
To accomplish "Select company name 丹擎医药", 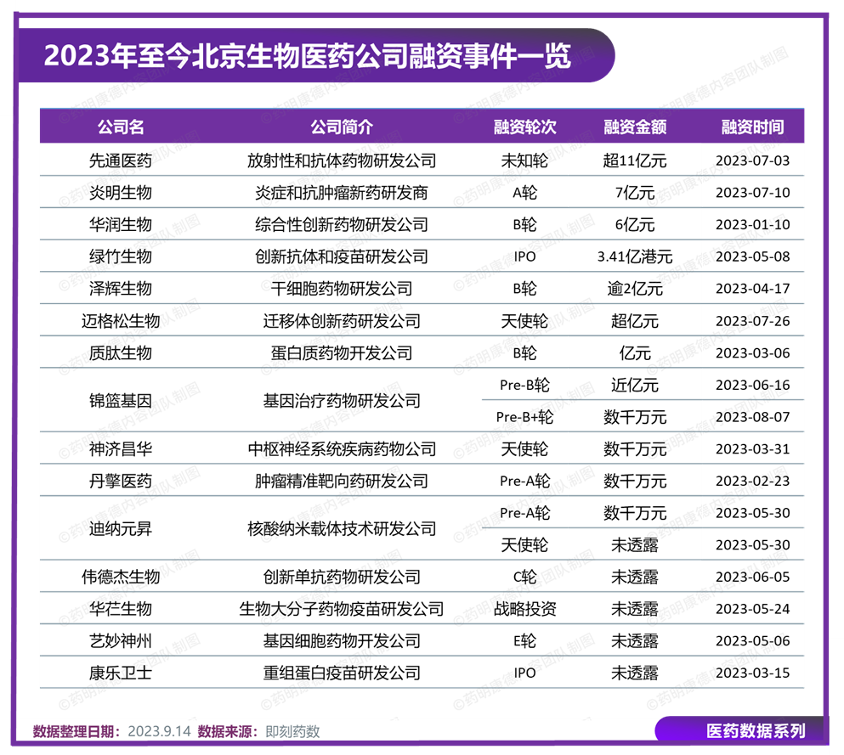I will (x=121, y=481).
